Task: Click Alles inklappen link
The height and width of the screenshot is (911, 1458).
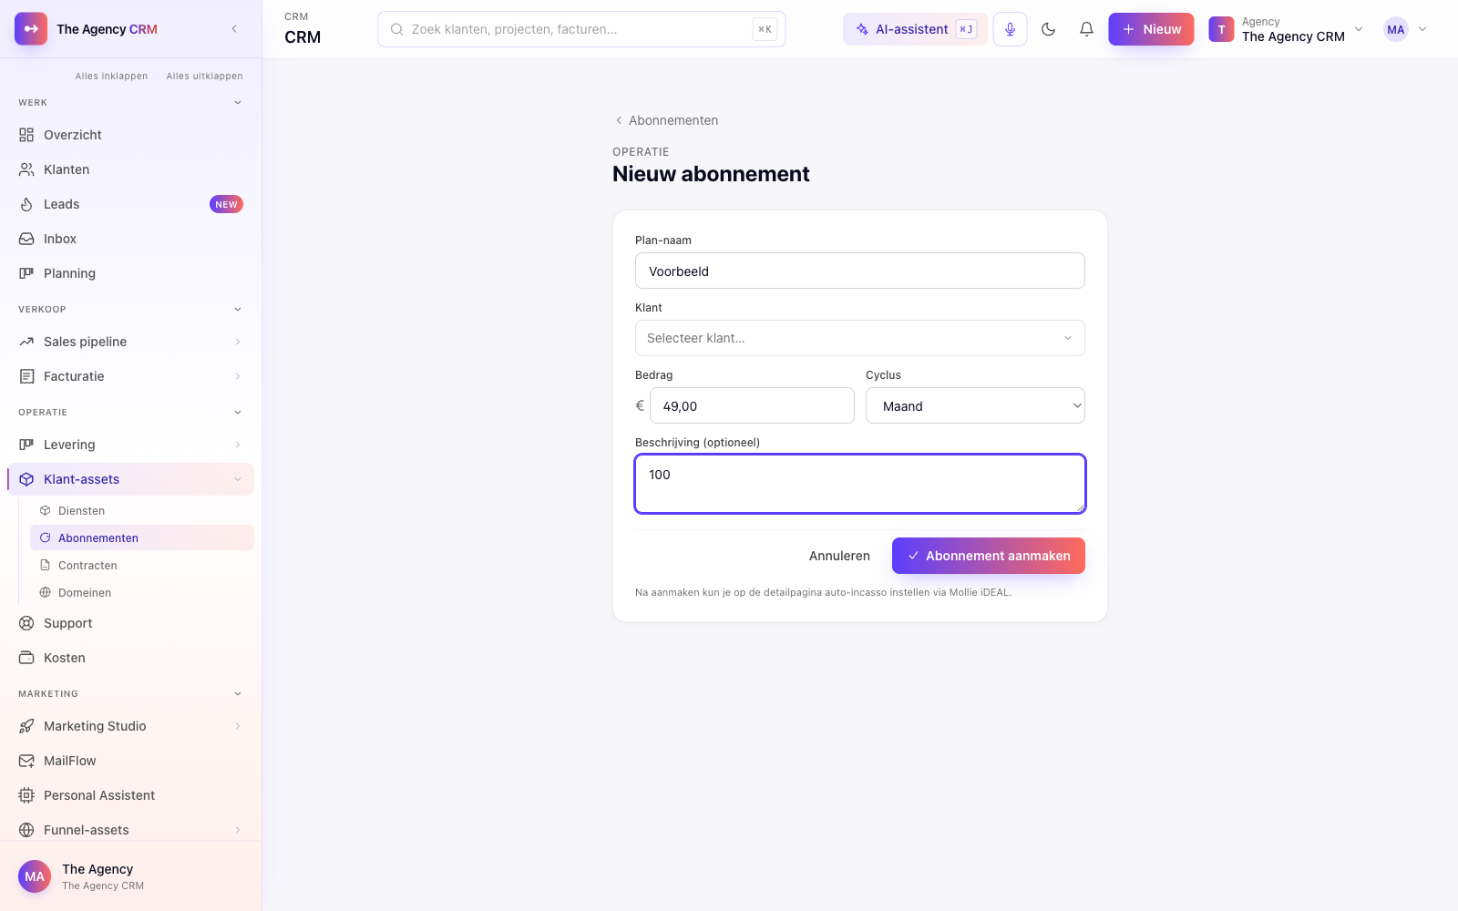Action: (x=111, y=77)
